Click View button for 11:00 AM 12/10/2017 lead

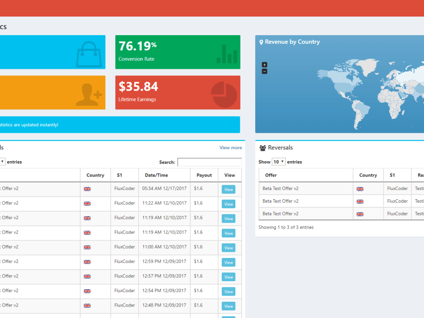click(229, 248)
